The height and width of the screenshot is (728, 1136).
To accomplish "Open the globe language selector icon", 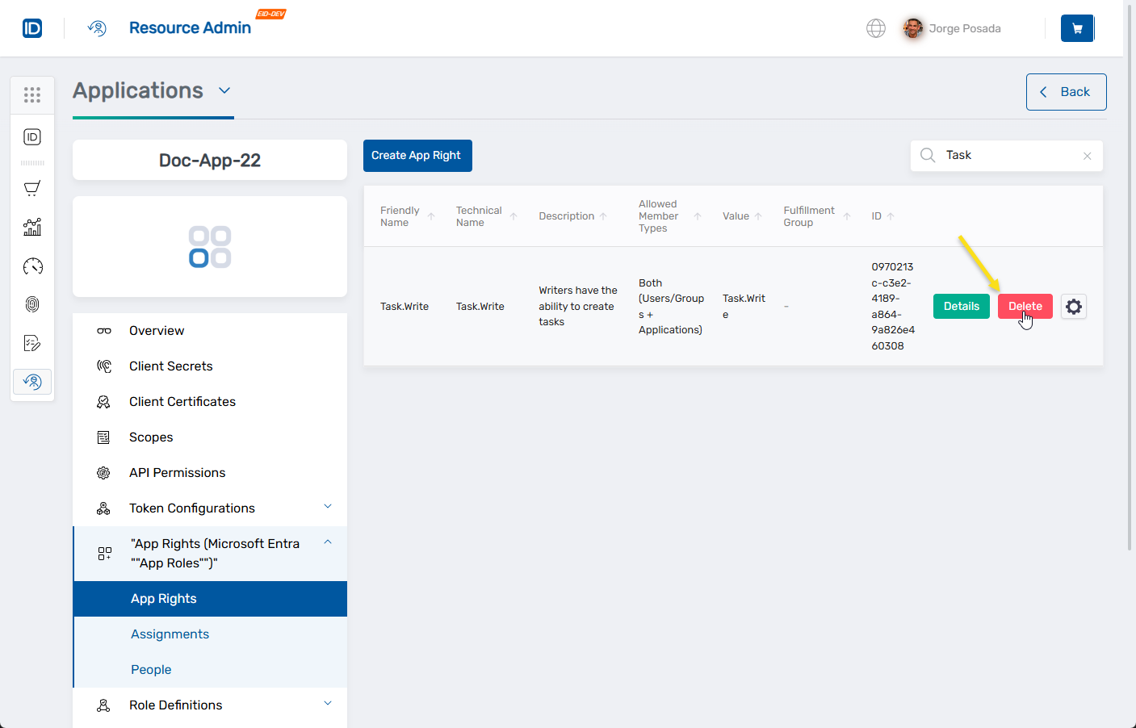I will click(x=875, y=28).
